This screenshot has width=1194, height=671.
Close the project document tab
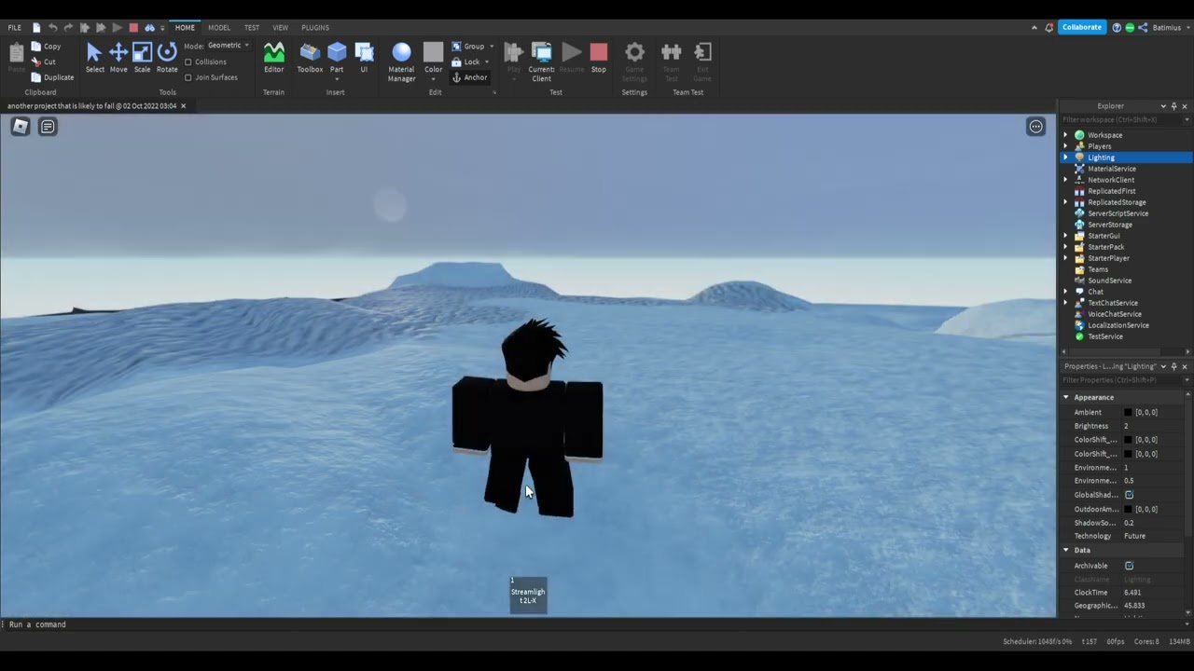click(x=183, y=106)
